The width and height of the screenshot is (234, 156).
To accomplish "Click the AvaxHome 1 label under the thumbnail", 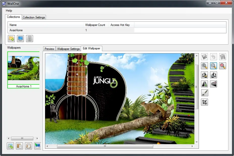I will [24, 86].
